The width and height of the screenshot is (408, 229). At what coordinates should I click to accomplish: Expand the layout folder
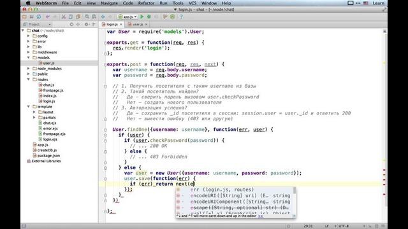[34, 112]
